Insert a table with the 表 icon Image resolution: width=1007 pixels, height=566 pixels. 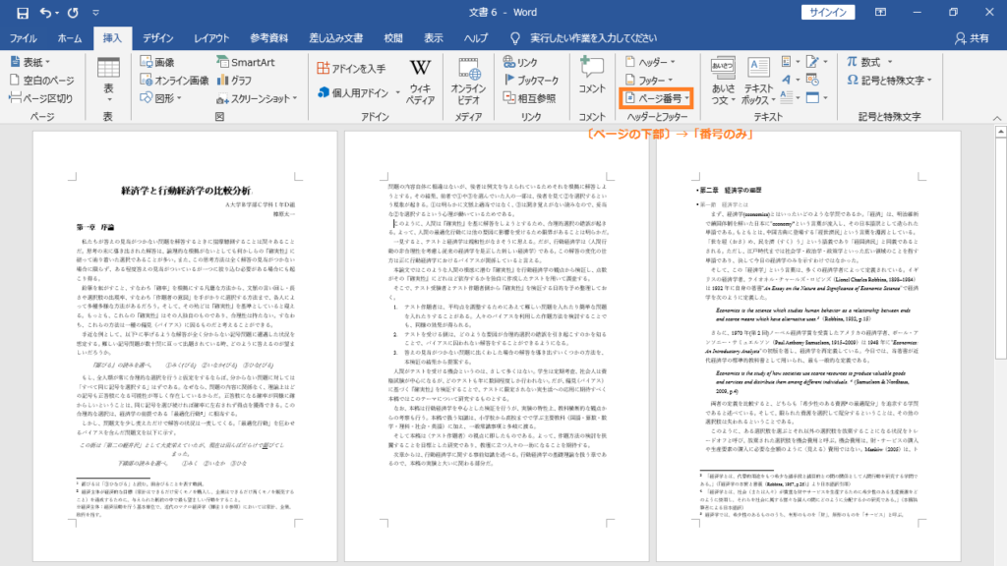(108, 81)
